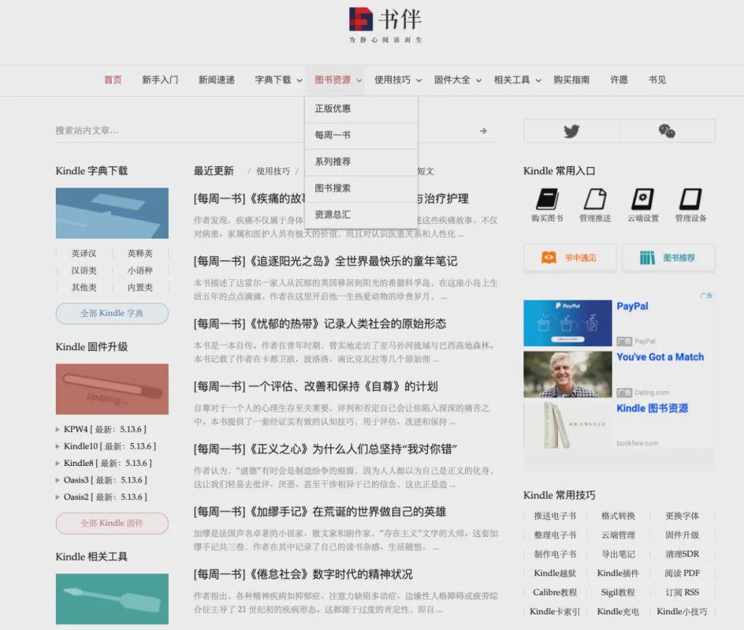Open the 汉语类 dictionary link

[x=84, y=271]
